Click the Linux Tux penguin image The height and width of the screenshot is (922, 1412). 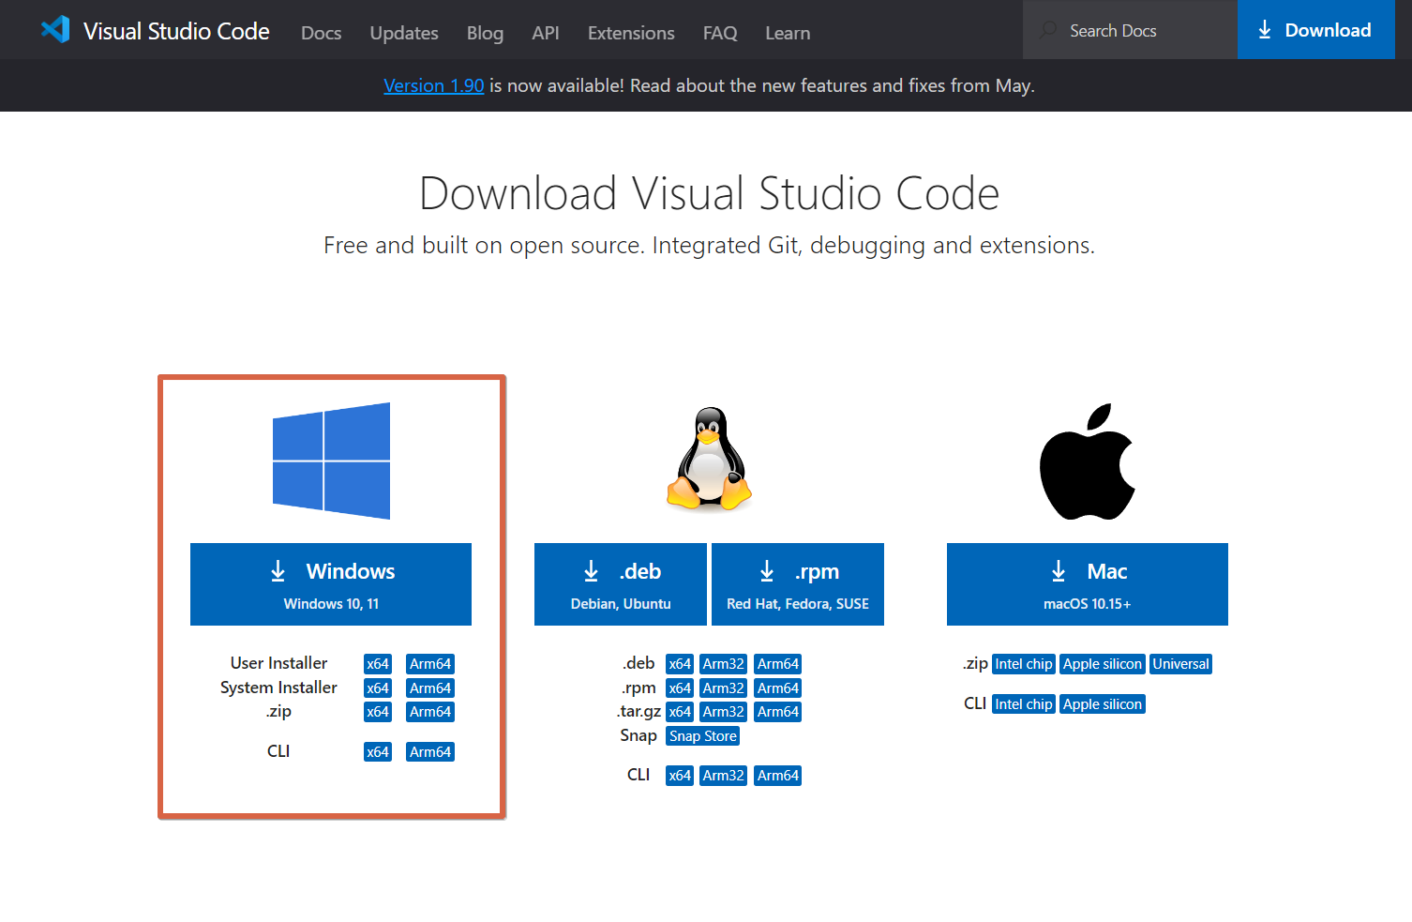(710, 459)
